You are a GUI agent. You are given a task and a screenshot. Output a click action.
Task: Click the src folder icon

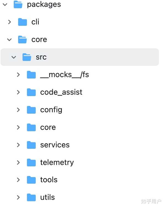(27, 57)
